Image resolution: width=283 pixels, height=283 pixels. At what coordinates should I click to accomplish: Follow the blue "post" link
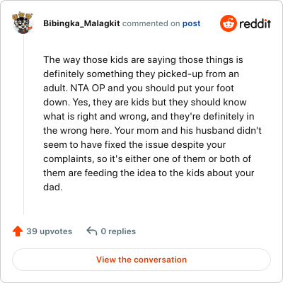(191, 23)
